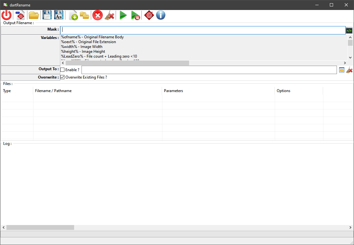
Task: Sort by the Filename / Pathname column header
Action: tap(98, 91)
